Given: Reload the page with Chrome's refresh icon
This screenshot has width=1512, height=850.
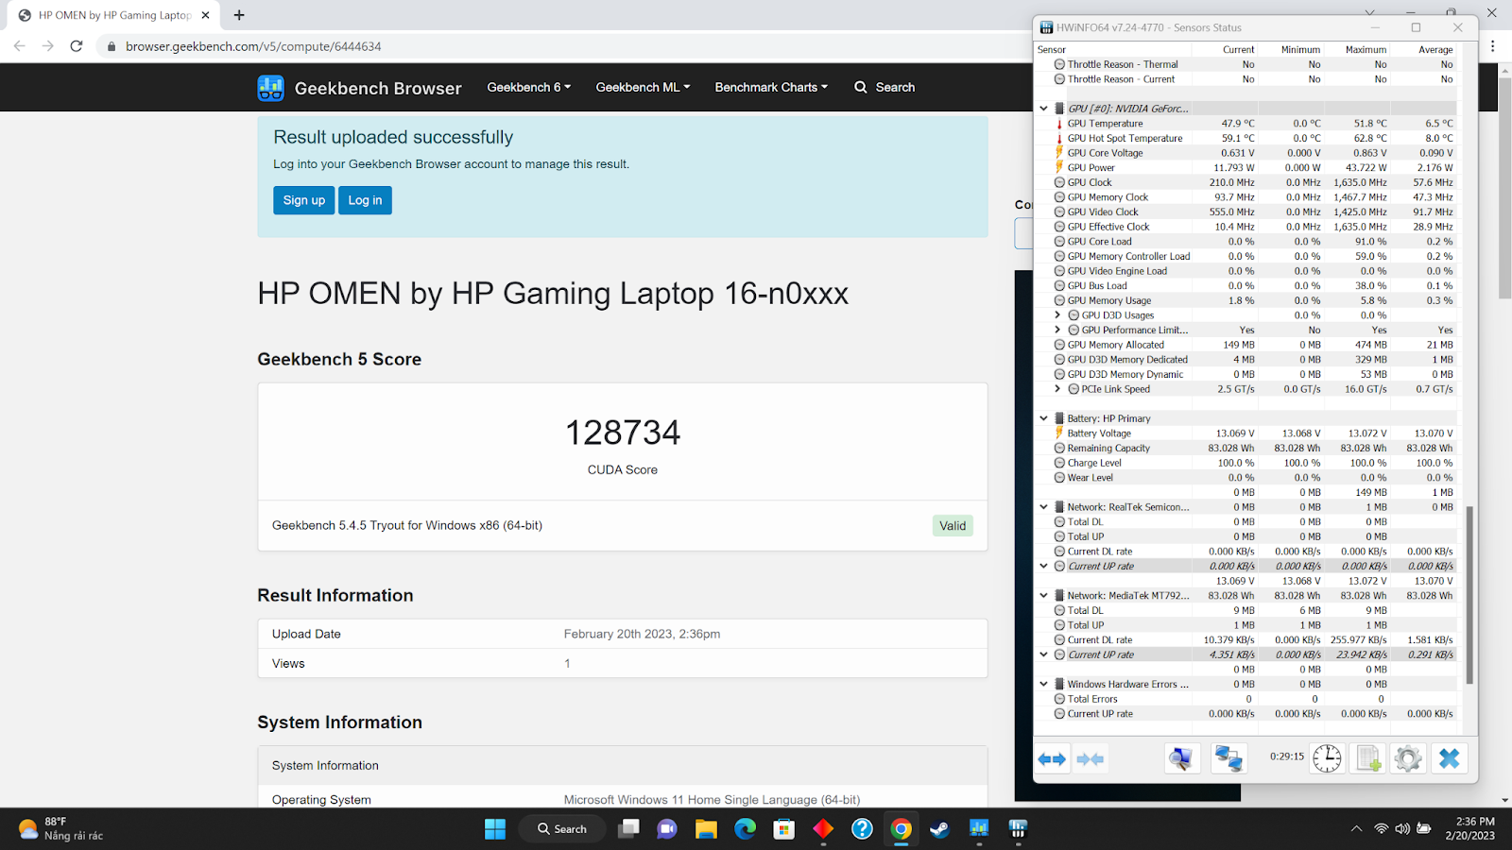Looking at the screenshot, I should coord(77,46).
